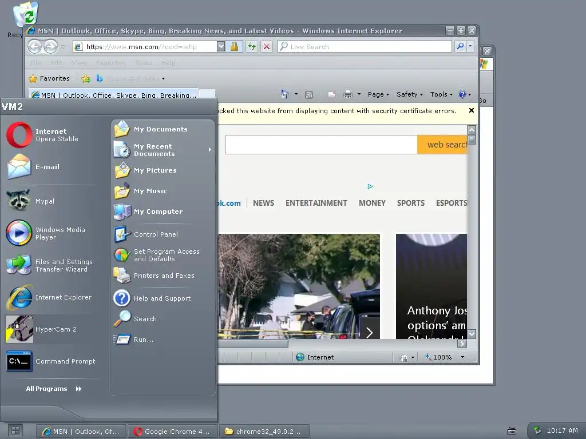Open the Home button dropdown arrow

pyautogui.click(x=296, y=94)
